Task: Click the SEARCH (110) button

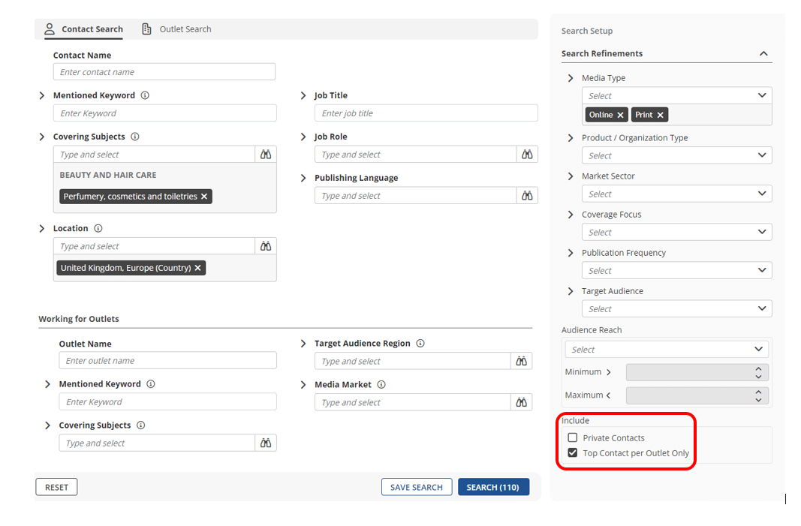Action: (492, 488)
